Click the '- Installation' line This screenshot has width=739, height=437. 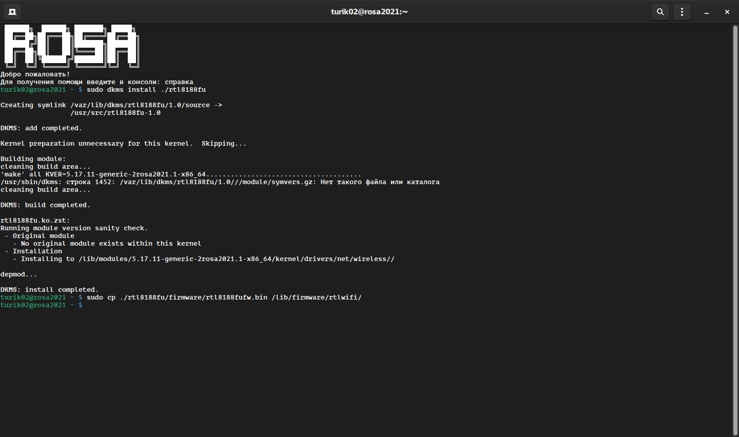tap(33, 251)
